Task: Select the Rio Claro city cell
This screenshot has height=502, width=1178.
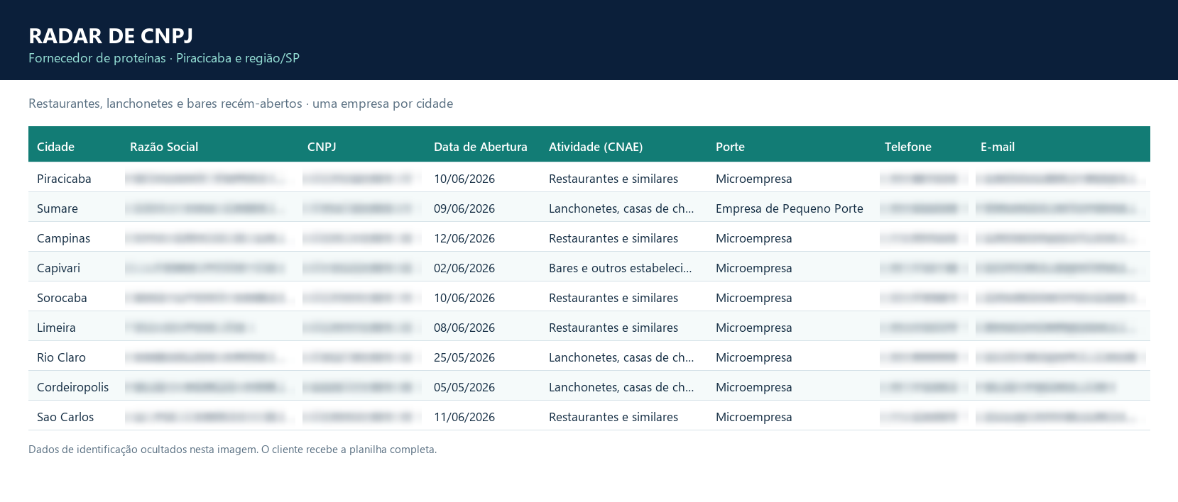Action: [x=61, y=357]
